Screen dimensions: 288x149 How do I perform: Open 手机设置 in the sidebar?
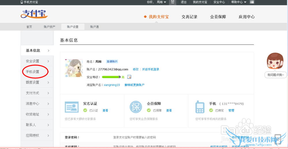point(33,72)
